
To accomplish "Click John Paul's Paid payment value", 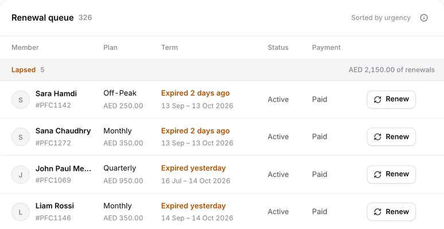I will click(x=320, y=174).
